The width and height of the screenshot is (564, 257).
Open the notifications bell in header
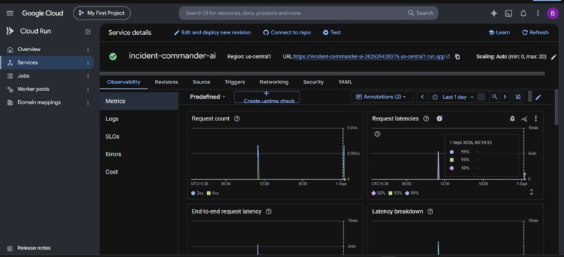tap(523, 13)
